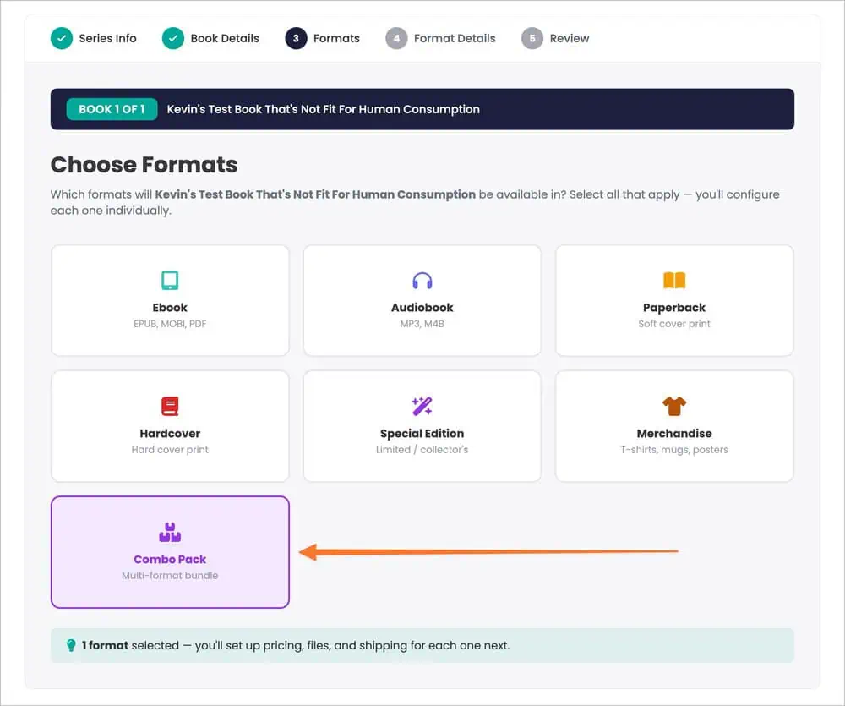Image resolution: width=845 pixels, height=706 pixels.
Task: Click the BOOK 1 OF 1 badge
Action: click(x=112, y=109)
